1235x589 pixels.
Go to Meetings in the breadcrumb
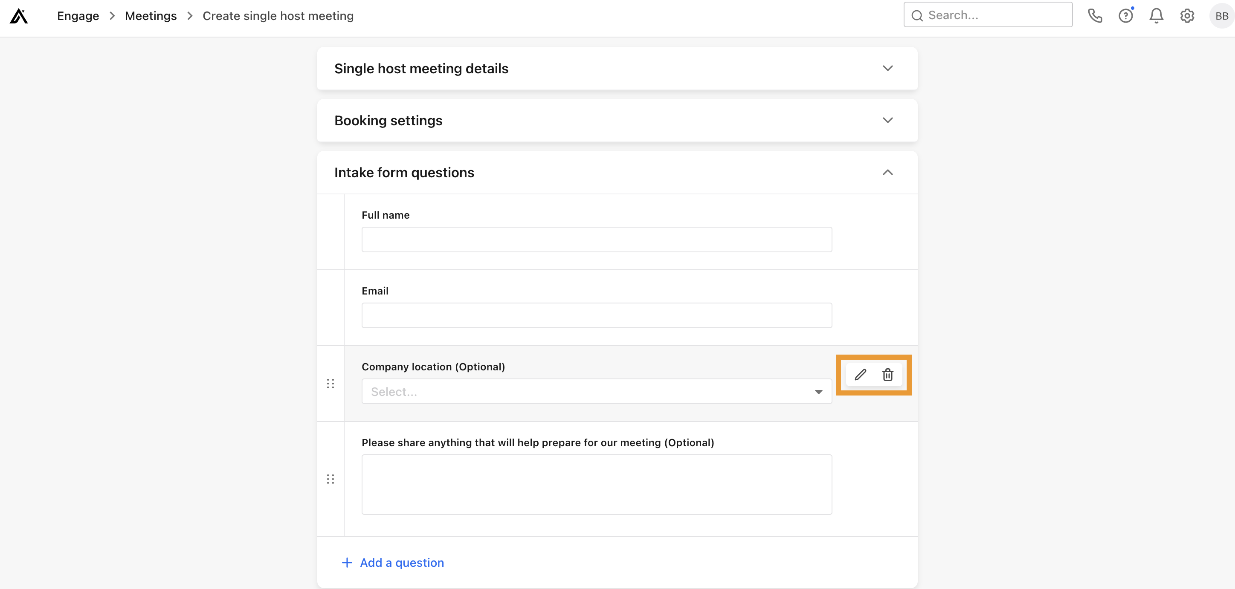(151, 16)
